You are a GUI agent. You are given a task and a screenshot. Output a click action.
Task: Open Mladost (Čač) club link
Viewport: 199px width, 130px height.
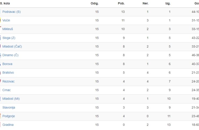(x=12, y=47)
